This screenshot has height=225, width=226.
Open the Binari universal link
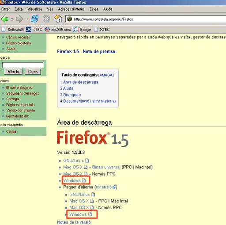coord(106,167)
